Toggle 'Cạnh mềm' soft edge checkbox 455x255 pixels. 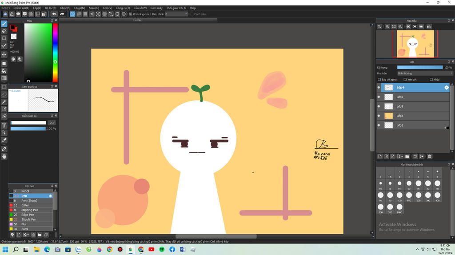coord(192,14)
